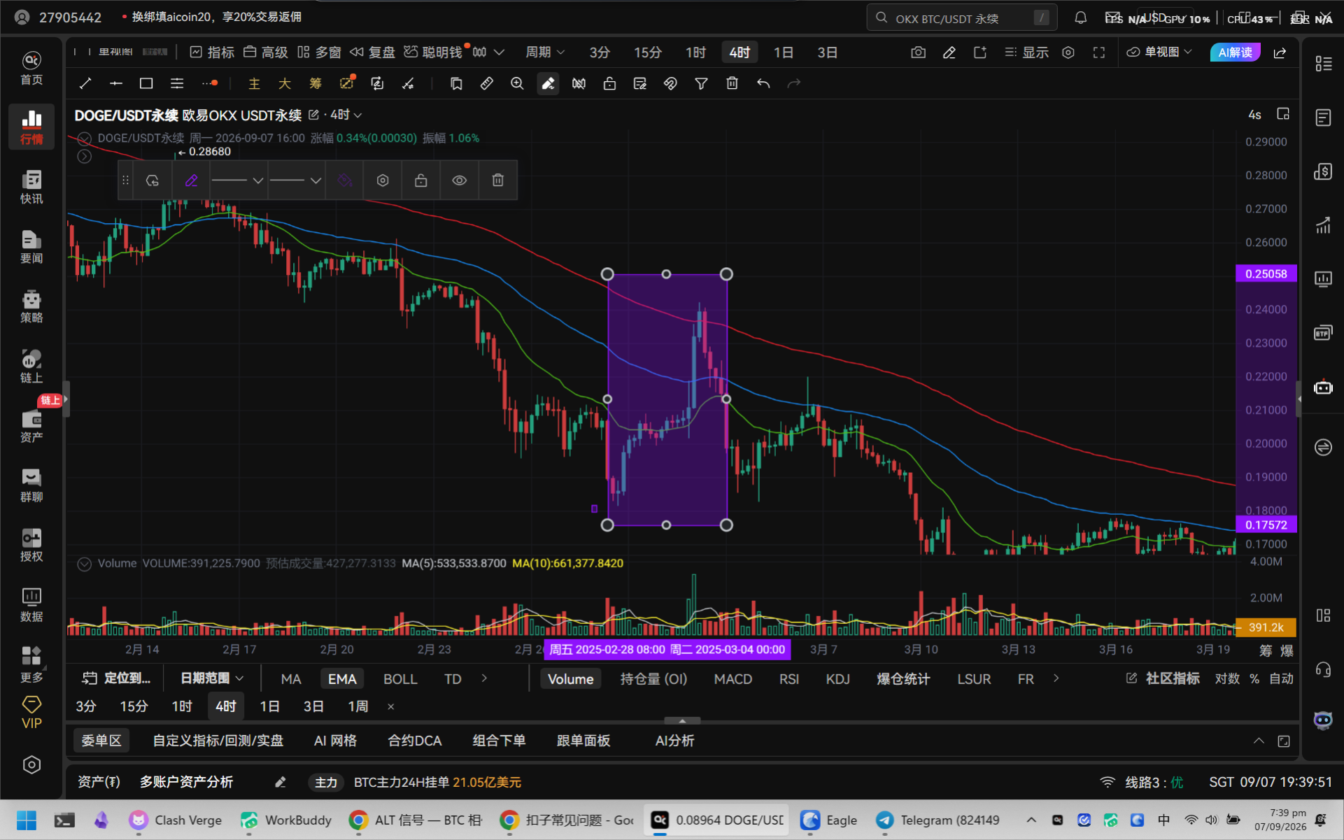This screenshot has height=840, width=1344.
Task: Click the magnifier zoom-in tool
Action: click(x=517, y=84)
